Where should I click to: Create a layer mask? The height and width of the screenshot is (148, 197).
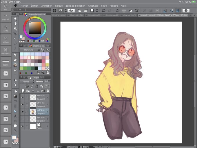tap(43, 91)
